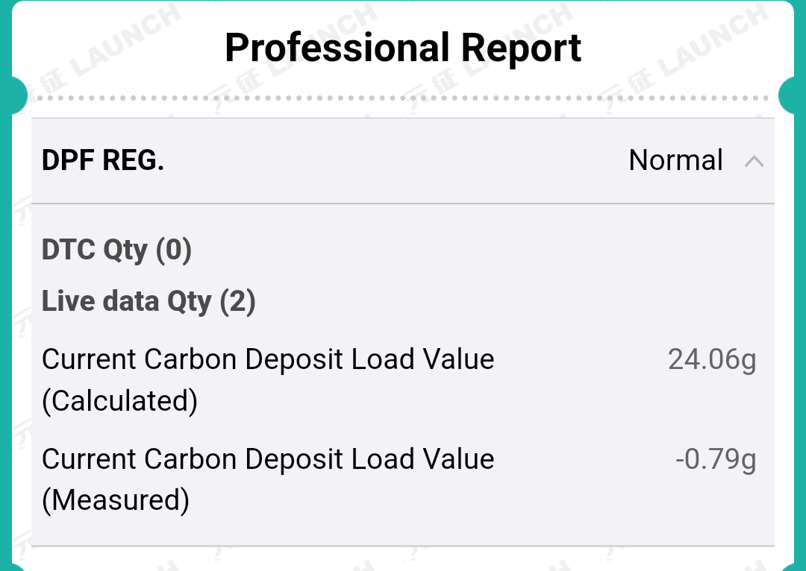This screenshot has width=806, height=571.
Task: Click the 24.06g calculated value
Action: click(x=712, y=360)
